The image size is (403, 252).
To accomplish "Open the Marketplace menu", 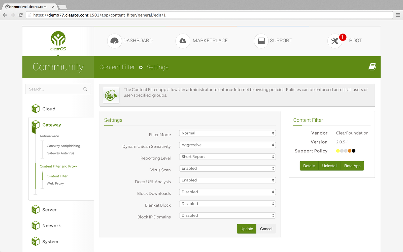I will pos(210,41).
